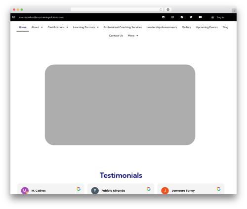Go to the Home menu item

click(x=23, y=27)
